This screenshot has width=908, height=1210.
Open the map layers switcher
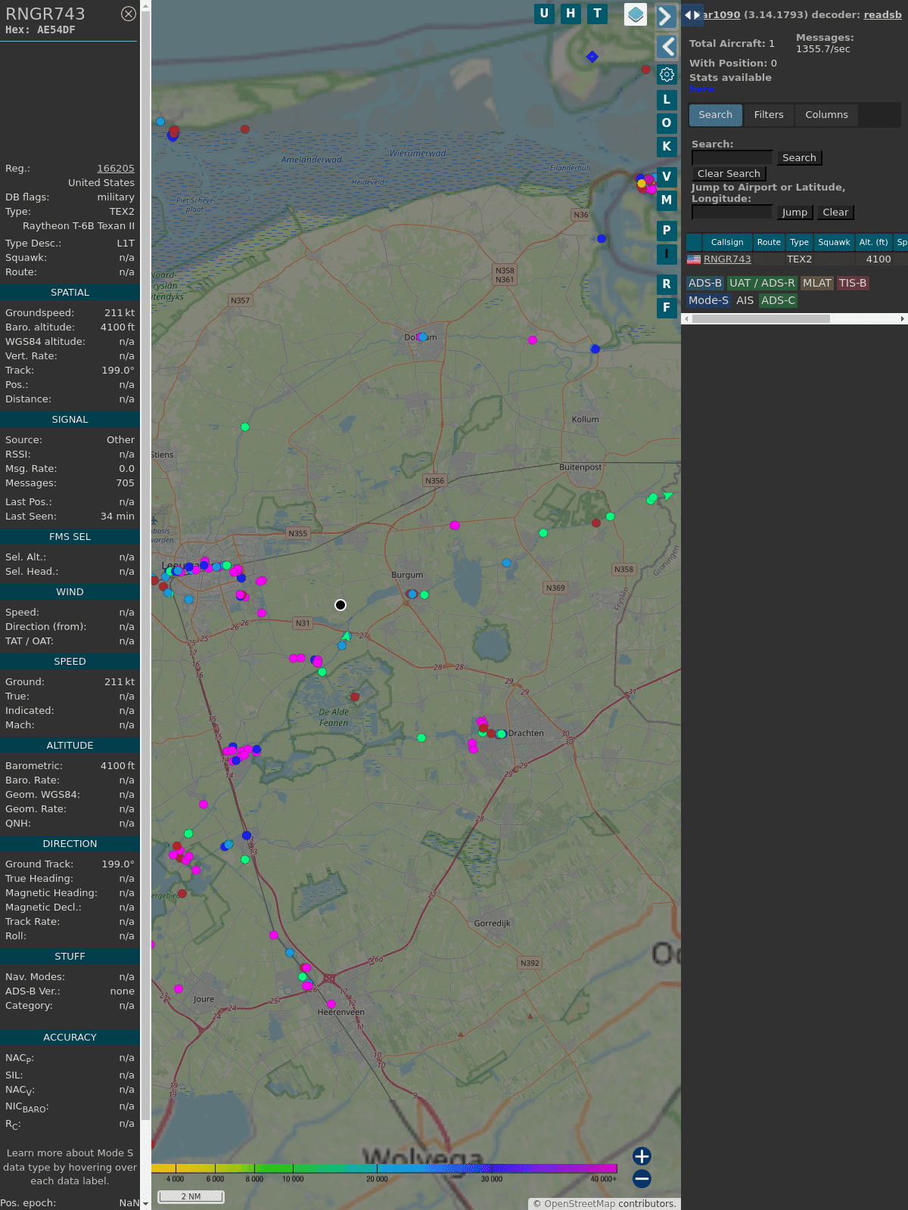pyautogui.click(x=636, y=14)
